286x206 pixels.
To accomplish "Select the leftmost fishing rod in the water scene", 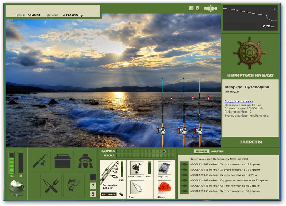I will click(x=163, y=113).
